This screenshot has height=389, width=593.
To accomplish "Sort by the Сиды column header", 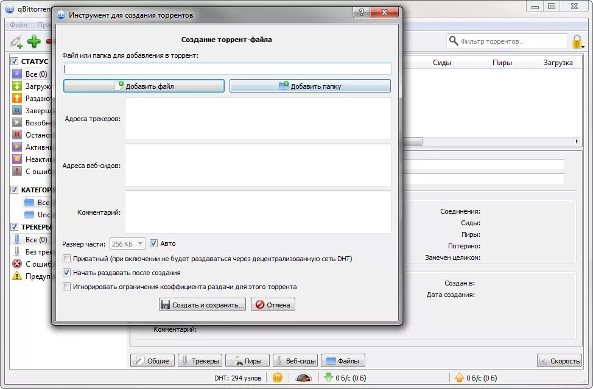I will point(442,63).
